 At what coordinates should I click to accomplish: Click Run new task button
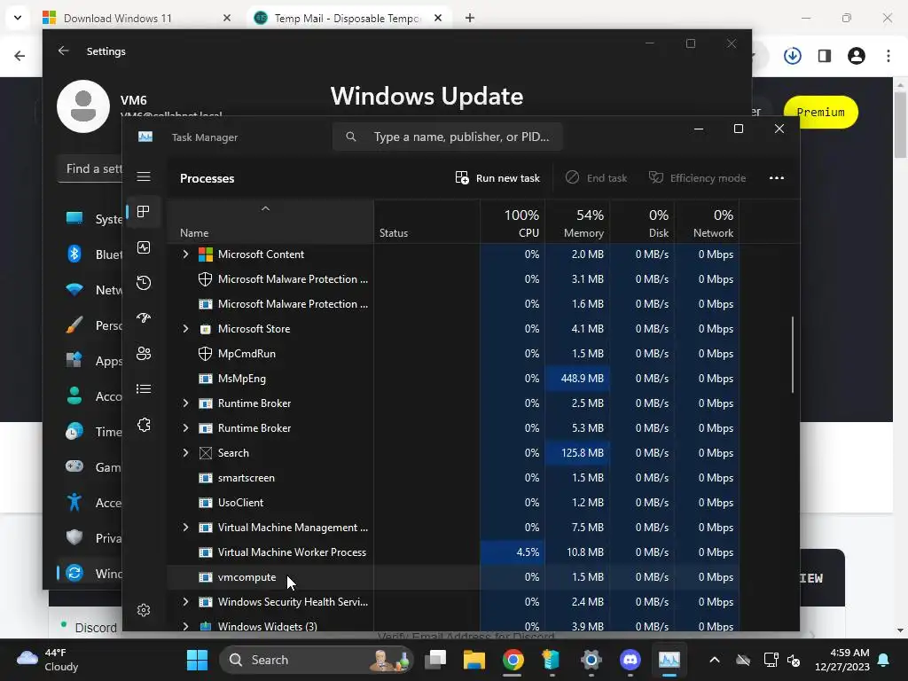(x=497, y=177)
